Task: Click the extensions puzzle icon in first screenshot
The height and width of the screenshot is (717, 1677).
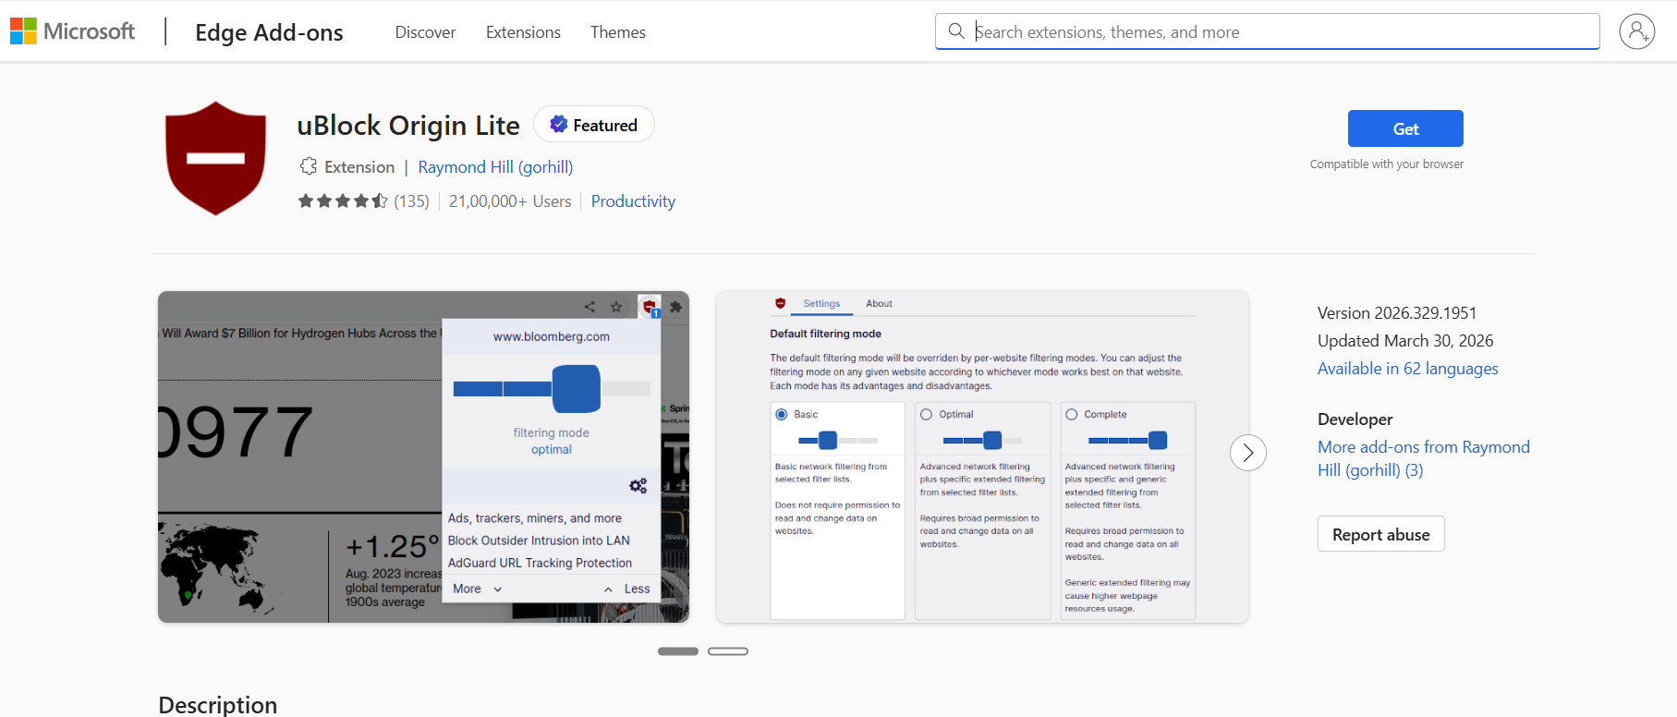Action: 675,307
